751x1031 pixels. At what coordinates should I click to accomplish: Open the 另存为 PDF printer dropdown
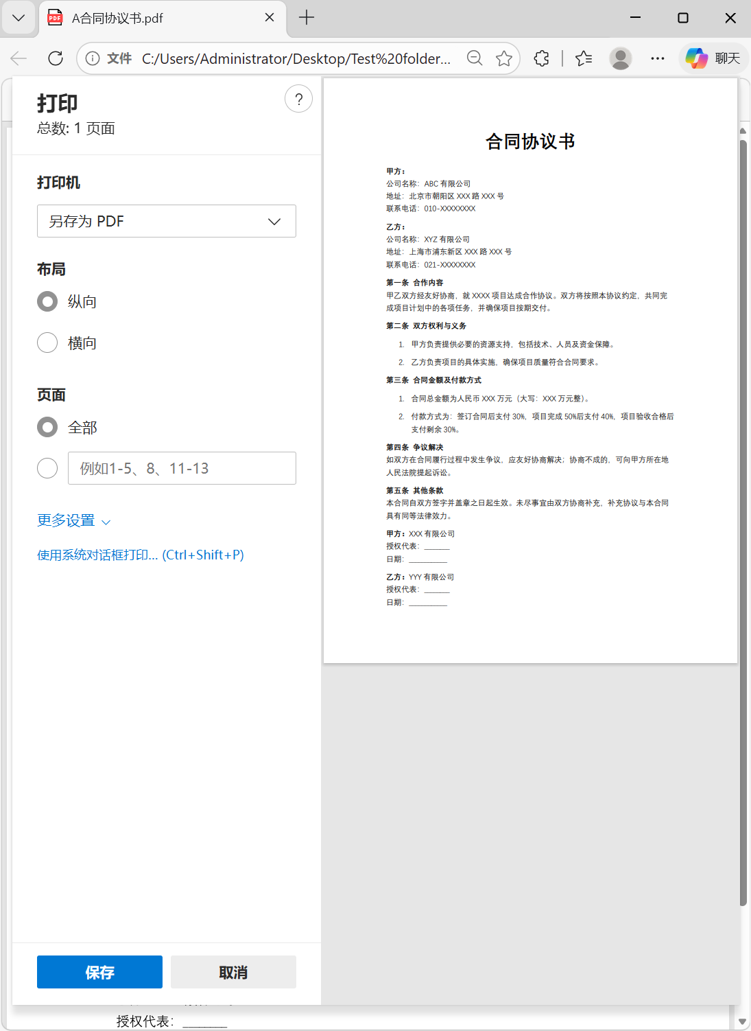point(166,221)
